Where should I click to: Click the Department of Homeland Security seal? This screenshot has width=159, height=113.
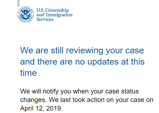point(26,15)
